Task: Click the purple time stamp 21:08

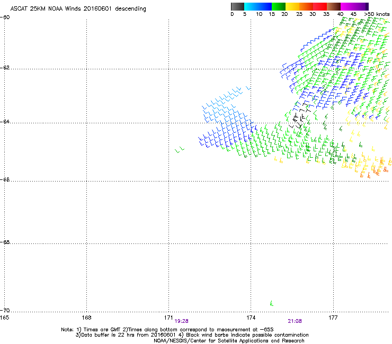Action: click(x=295, y=321)
